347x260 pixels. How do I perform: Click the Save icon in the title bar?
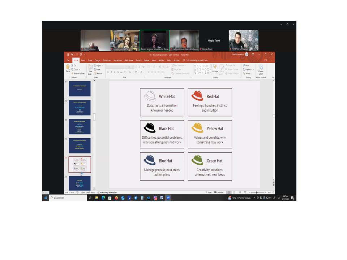[x=68, y=55]
